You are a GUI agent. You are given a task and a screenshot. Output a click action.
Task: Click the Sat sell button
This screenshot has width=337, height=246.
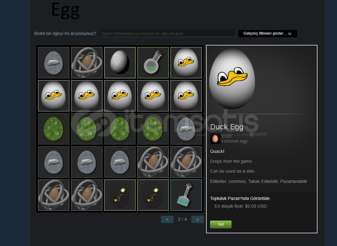click(x=221, y=224)
